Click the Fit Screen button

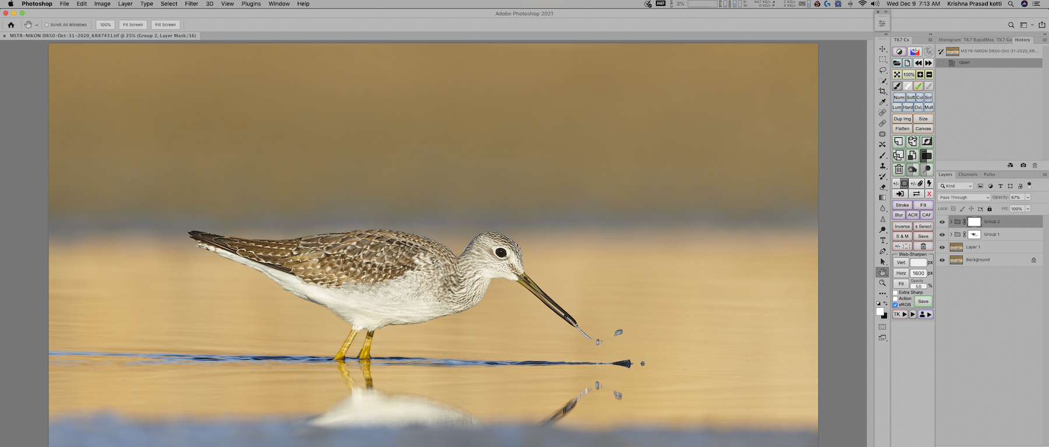(x=132, y=25)
